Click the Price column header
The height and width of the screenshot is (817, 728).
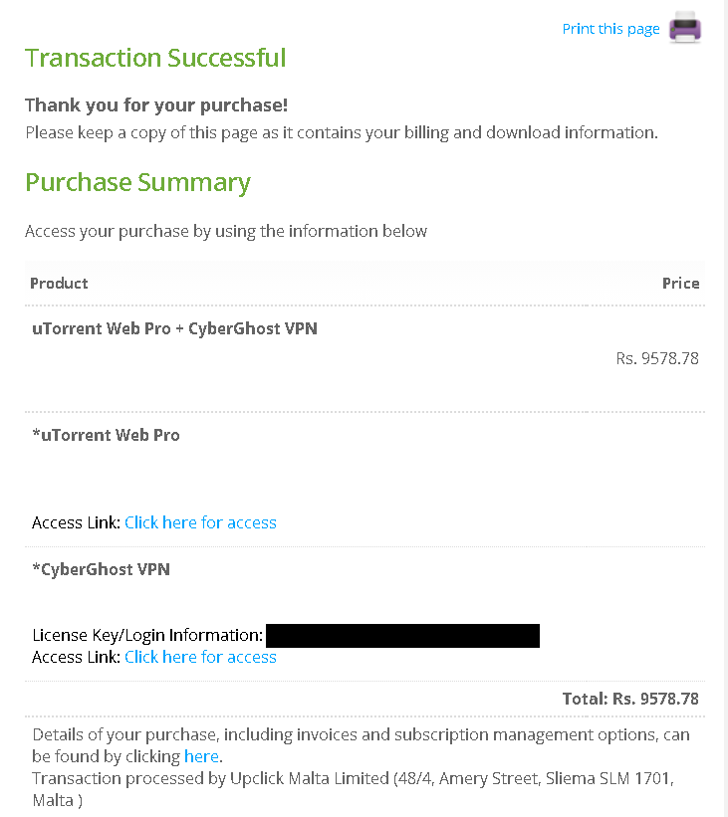point(680,284)
